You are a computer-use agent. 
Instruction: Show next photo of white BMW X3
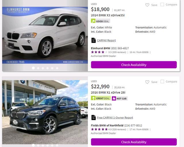click(x=82, y=38)
